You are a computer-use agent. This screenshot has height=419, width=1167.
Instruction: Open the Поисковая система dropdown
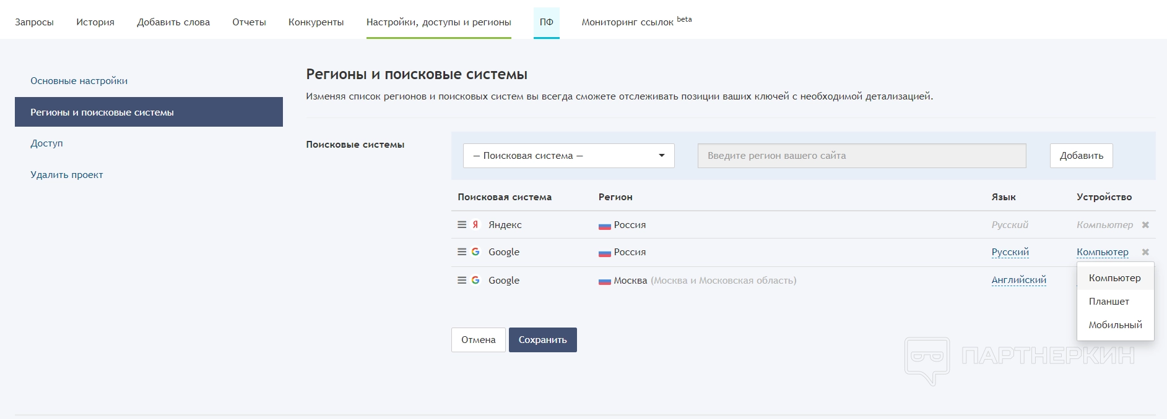click(x=568, y=156)
